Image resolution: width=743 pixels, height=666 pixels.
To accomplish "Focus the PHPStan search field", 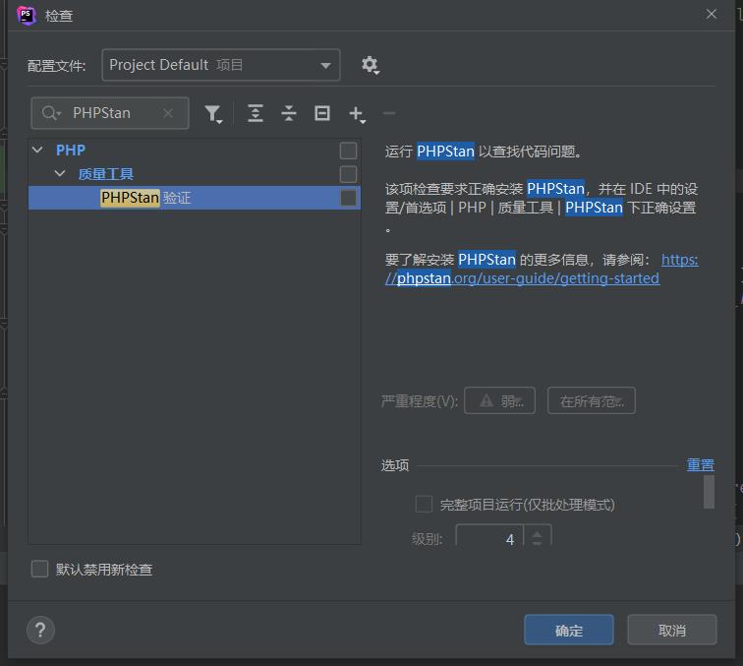I will tap(110, 113).
